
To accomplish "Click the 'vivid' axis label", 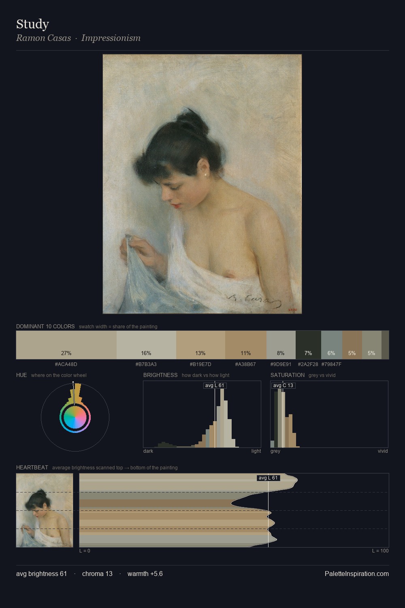I will [383, 451].
